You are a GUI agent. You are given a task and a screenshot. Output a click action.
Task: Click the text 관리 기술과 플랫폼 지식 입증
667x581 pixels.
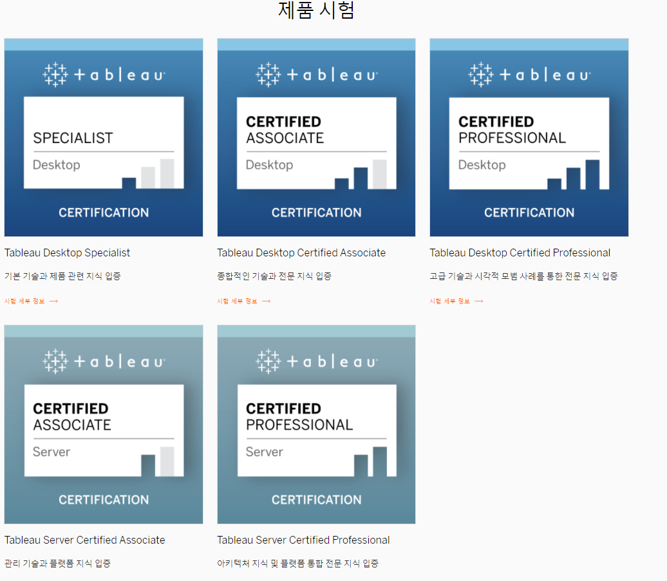point(57,564)
